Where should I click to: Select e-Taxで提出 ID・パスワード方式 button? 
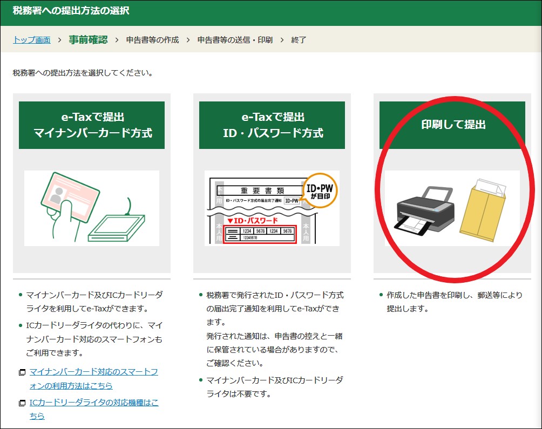[x=272, y=125]
